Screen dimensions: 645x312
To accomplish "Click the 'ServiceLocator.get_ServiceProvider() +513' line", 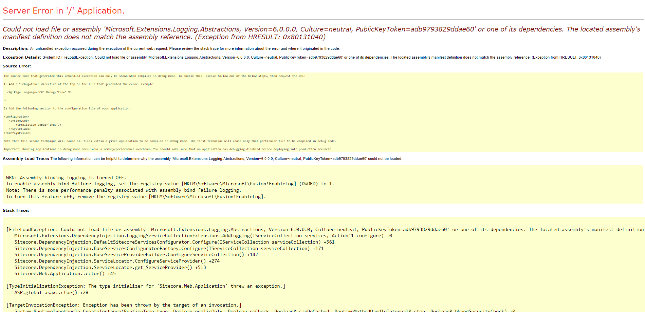I will tap(110, 268).
